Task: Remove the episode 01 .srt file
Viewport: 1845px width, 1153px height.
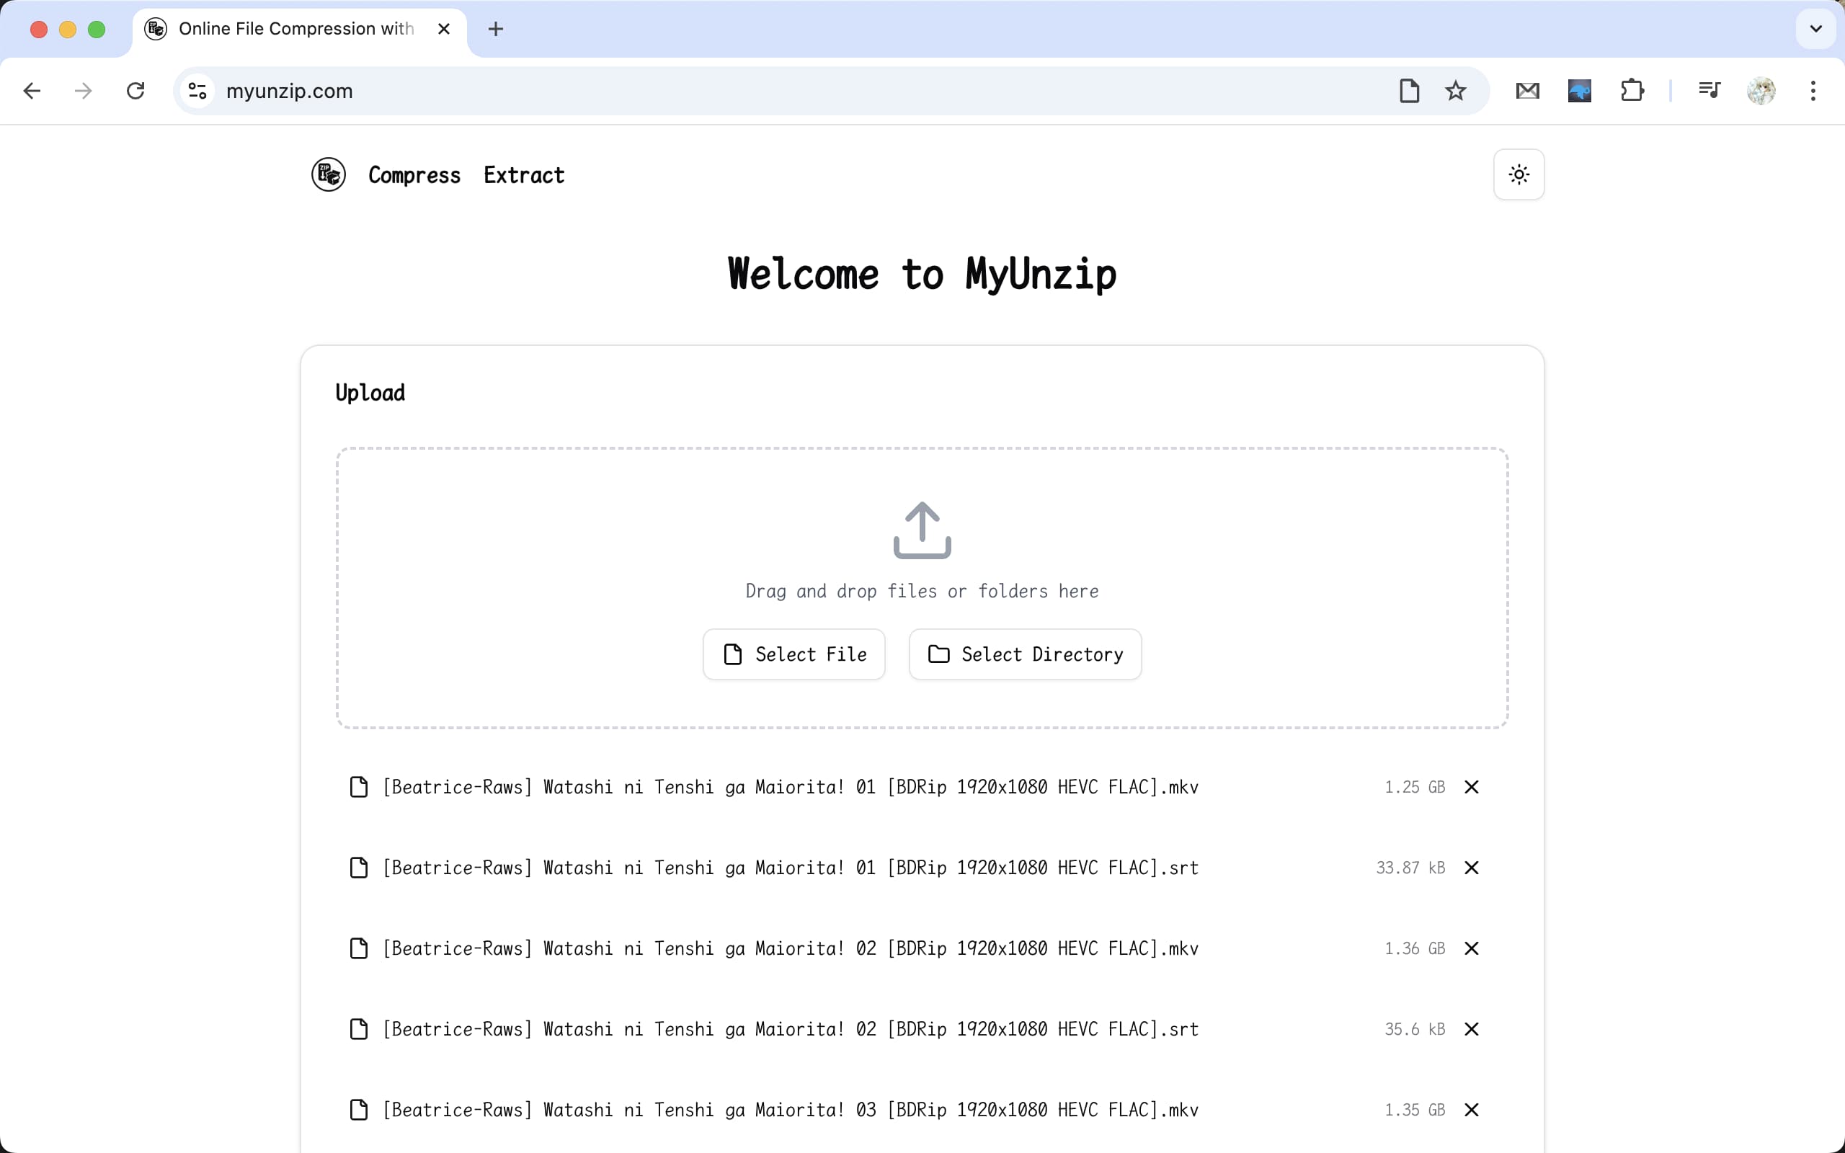Action: [x=1472, y=868]
